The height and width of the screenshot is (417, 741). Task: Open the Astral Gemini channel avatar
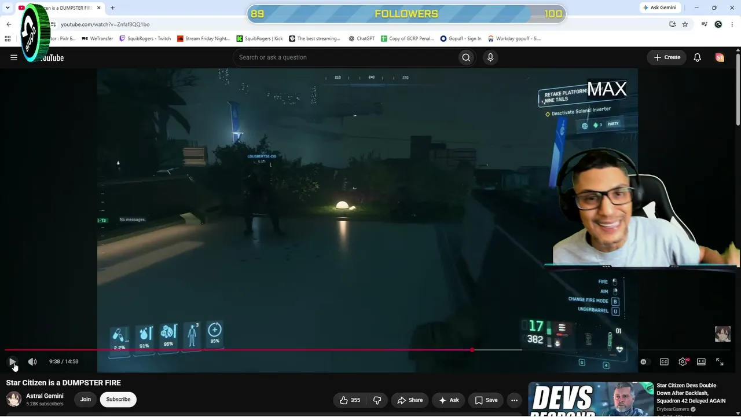click(x=14, y=399)
